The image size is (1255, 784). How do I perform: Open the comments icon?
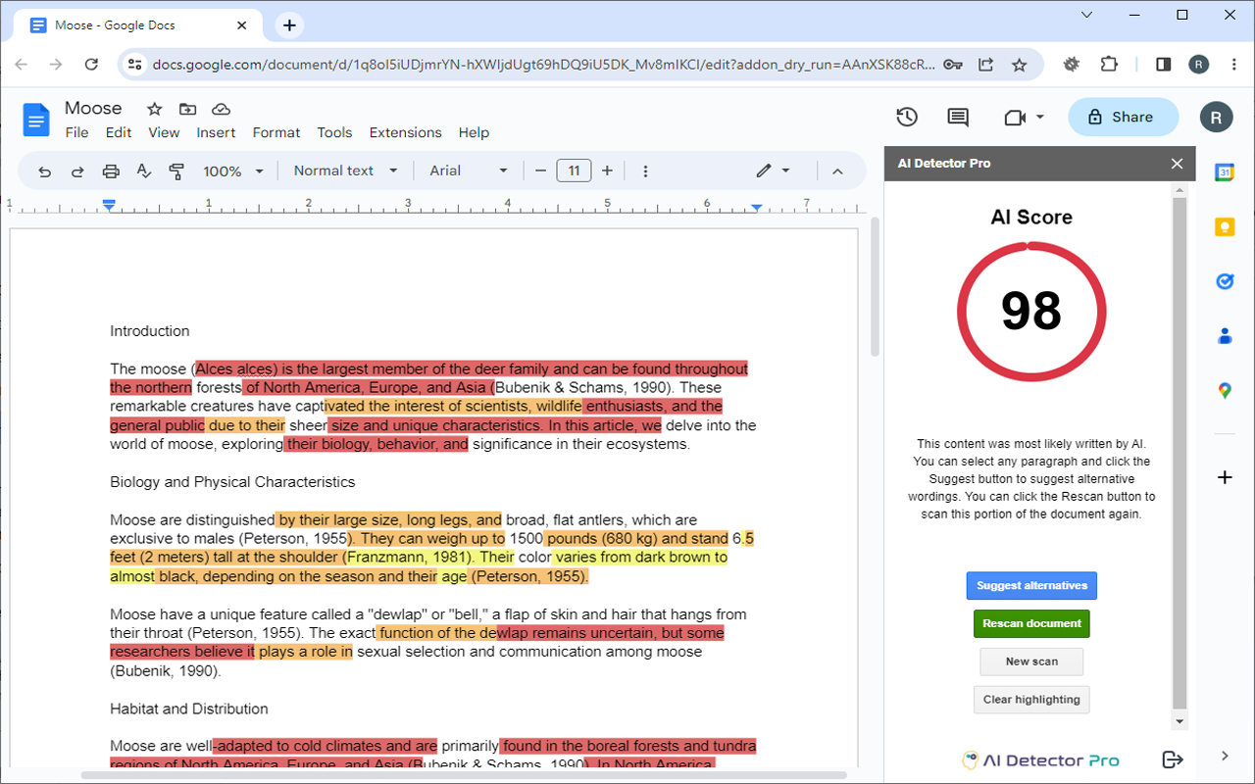pyautogui.click(x=958, y=118)
